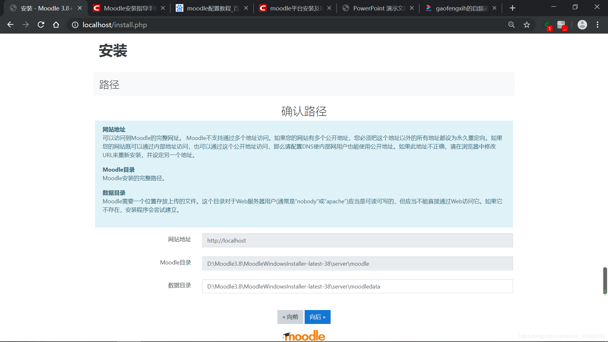Click the browser back arrow icon
The height and width of the screenshot is (342, 608).
[x=10, y=25]
